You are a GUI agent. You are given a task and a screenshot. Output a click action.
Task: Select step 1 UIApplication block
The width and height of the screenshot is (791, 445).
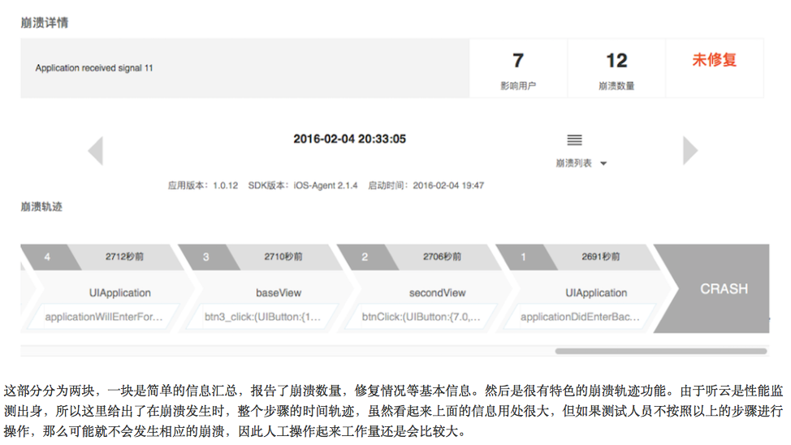tap(596, 292)
